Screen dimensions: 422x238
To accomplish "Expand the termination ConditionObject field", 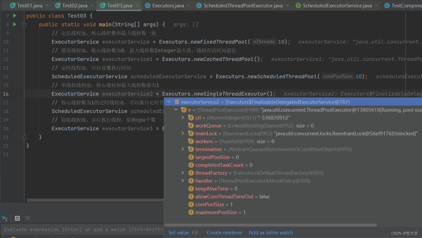I will click(183, 149).
